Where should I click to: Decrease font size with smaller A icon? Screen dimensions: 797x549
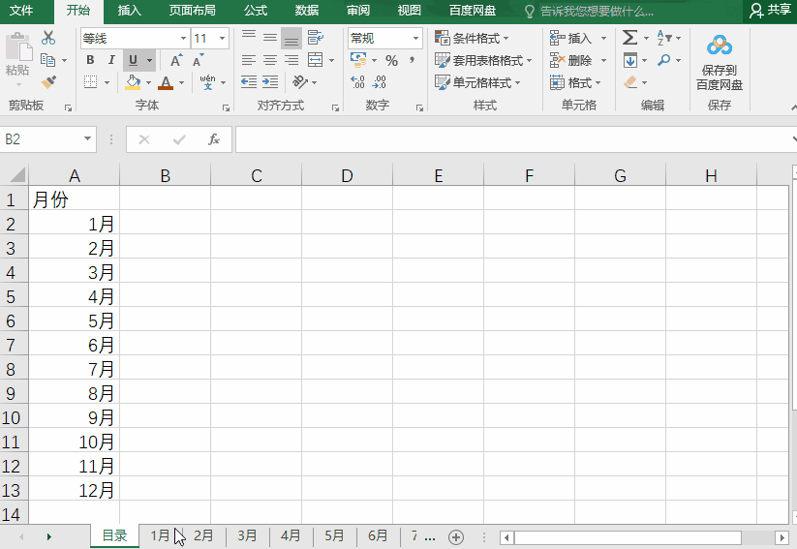[x=198, y=60]
